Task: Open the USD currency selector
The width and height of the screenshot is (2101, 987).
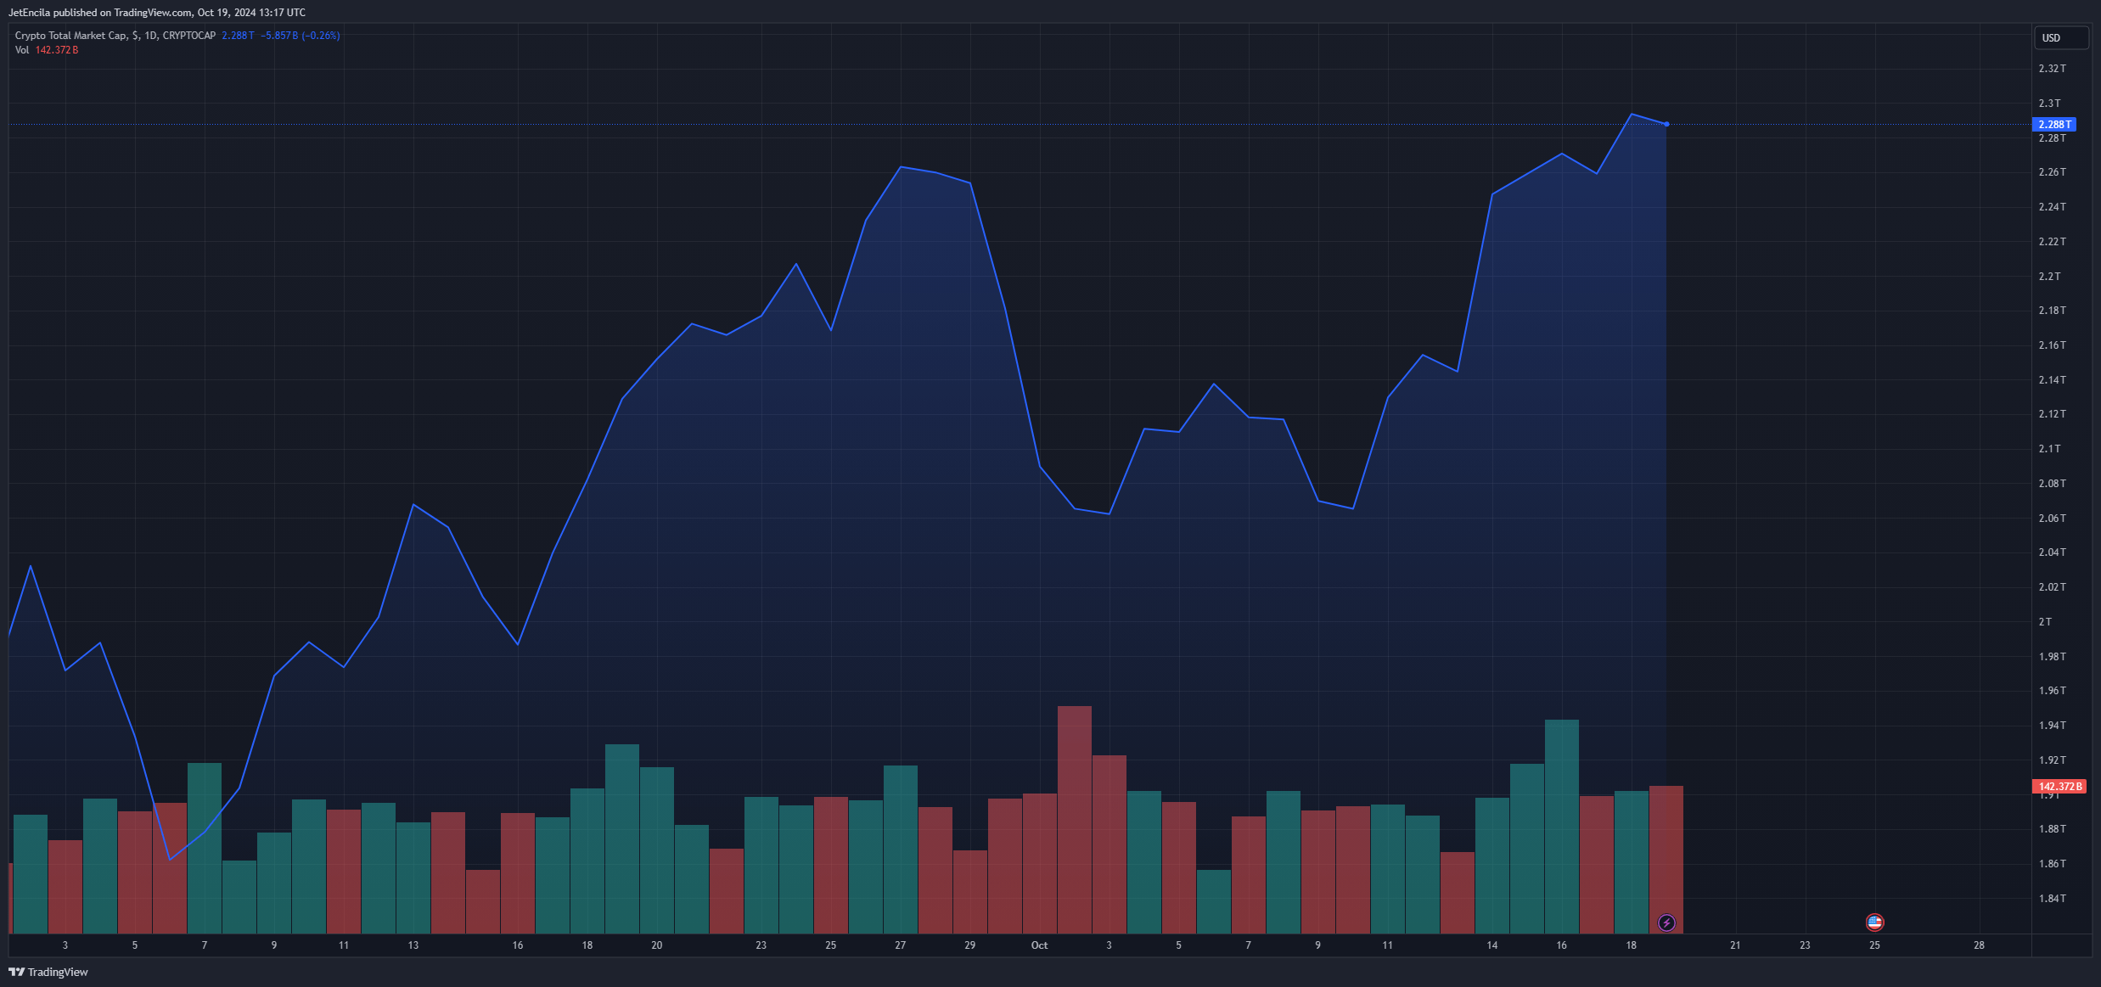Action: 2061,38
